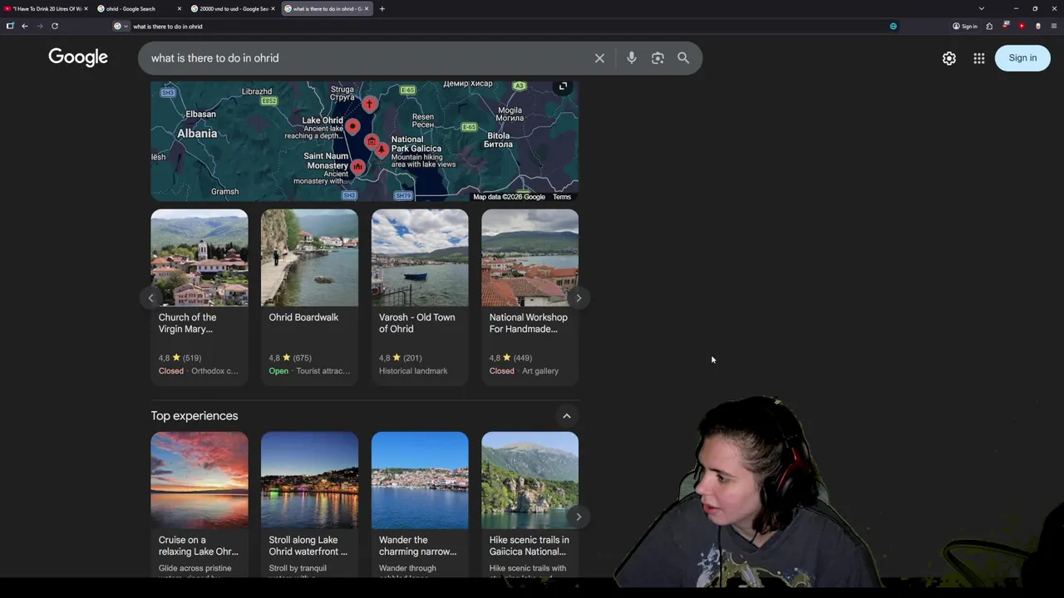Show more Top experiences with right arrow
The height and width of the screenshot is (598, 1064).
click(x=579, y=517)
